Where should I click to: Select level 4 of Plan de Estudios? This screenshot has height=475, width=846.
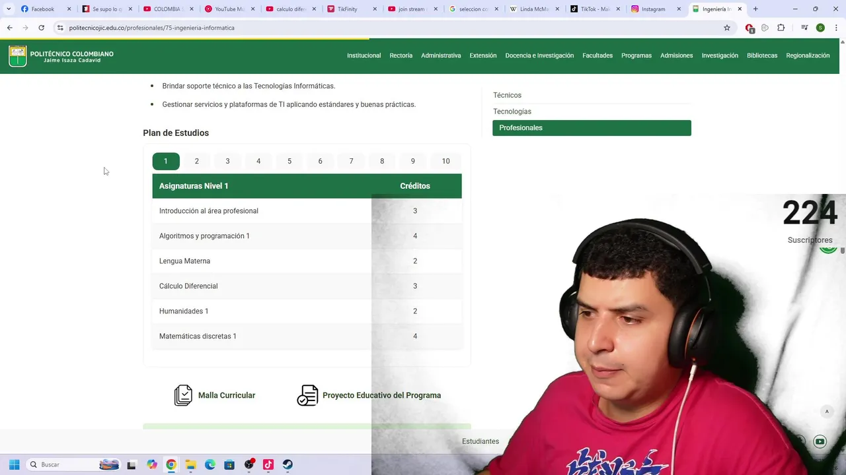(258, 161)
